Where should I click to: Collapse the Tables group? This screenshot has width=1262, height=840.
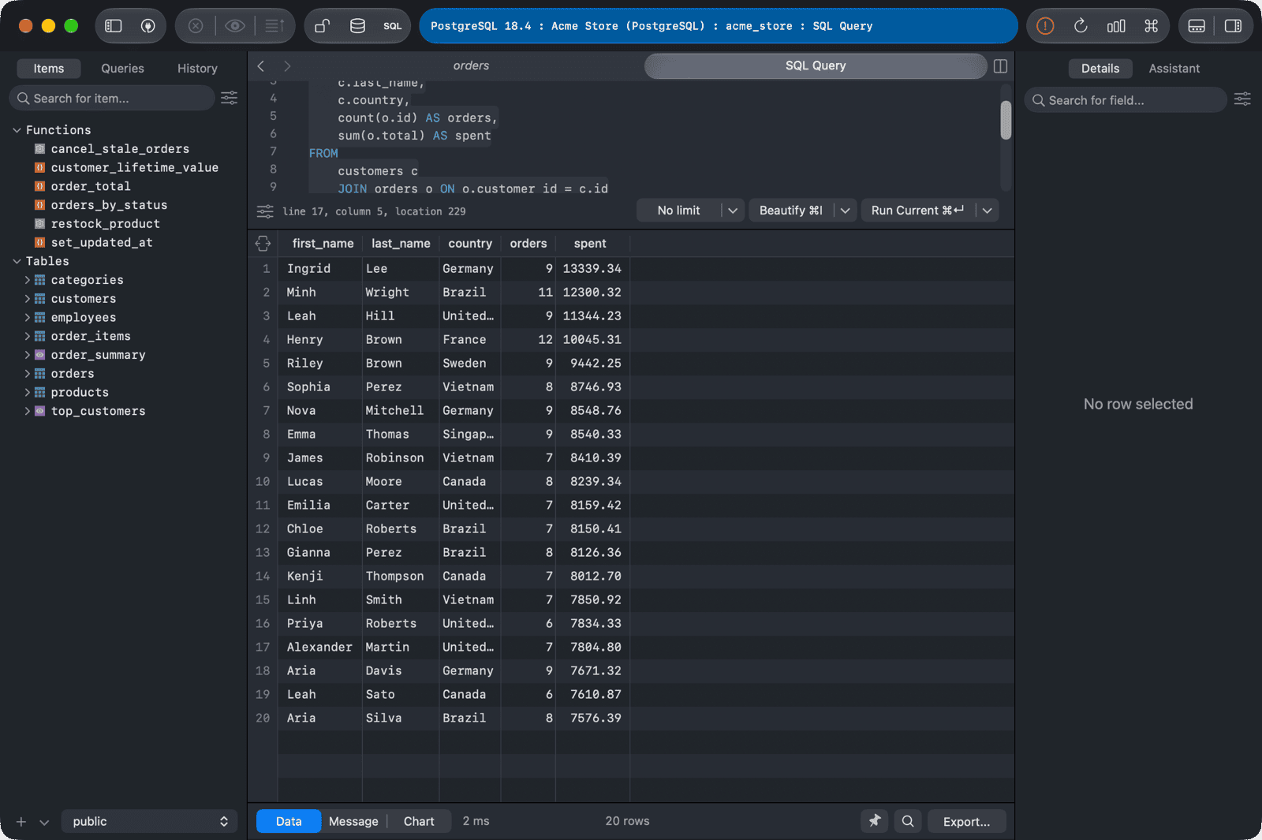(17, 261)
